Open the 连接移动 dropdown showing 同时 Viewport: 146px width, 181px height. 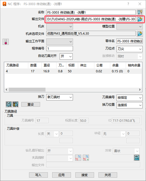pos(129,56)
